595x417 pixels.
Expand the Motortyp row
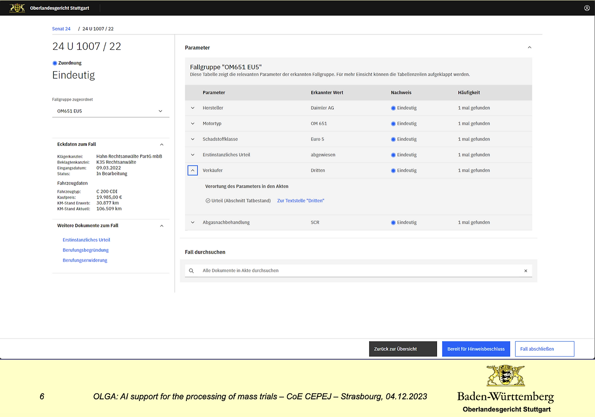point(193,124)
